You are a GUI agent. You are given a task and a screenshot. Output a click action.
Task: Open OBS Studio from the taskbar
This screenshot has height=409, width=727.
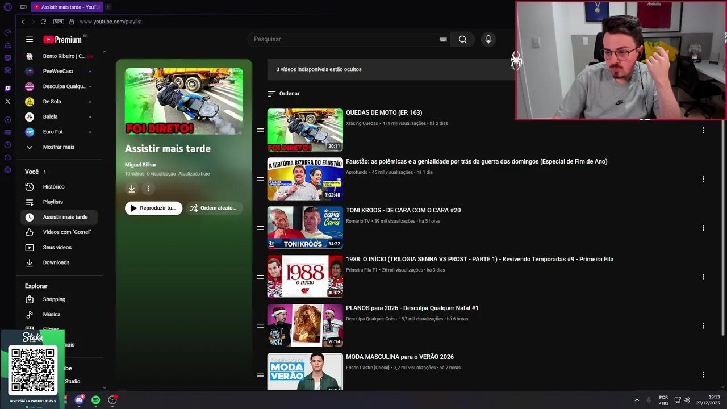[x=112, y=400]
